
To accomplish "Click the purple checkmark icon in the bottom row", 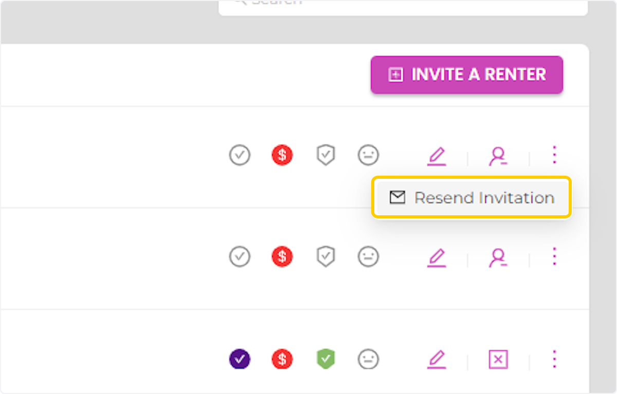I will click(240, 359).
